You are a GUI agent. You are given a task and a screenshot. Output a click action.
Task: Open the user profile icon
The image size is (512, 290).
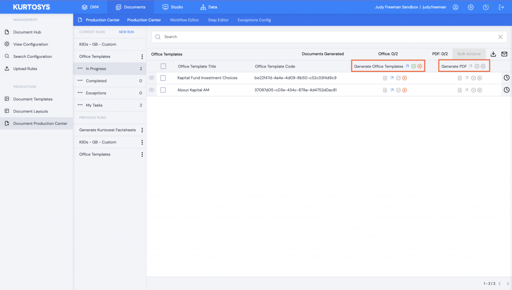click(455, 7)
